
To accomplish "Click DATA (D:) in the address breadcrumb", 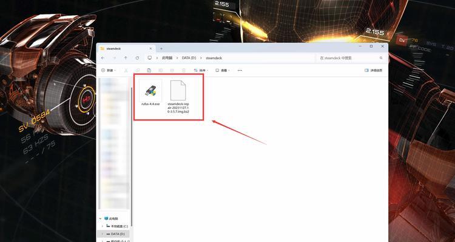I will [189, 58].
